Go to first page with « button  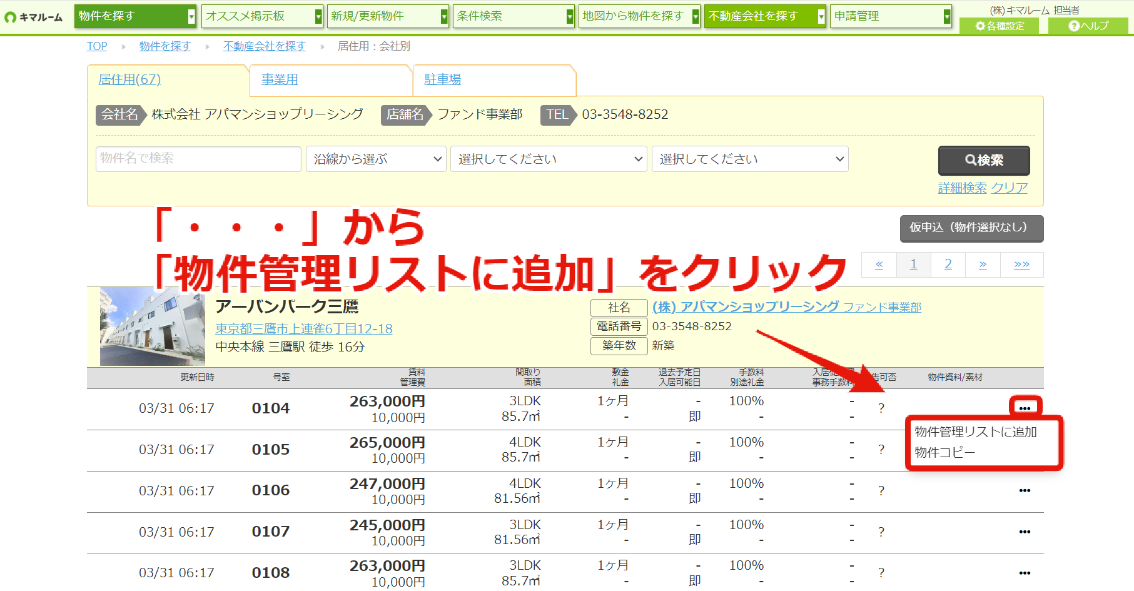pos(879,265)
